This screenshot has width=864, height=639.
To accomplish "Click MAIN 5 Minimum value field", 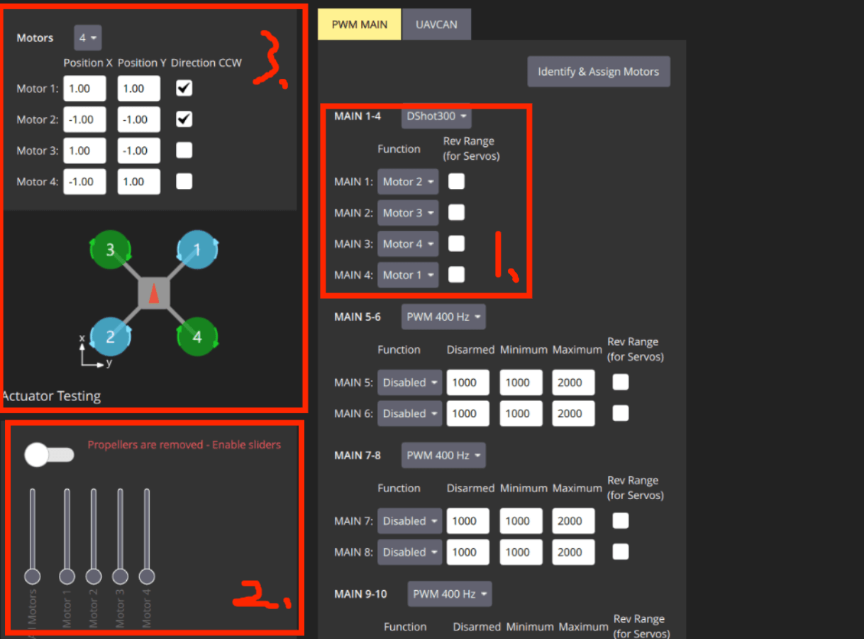I will (521, 383).
